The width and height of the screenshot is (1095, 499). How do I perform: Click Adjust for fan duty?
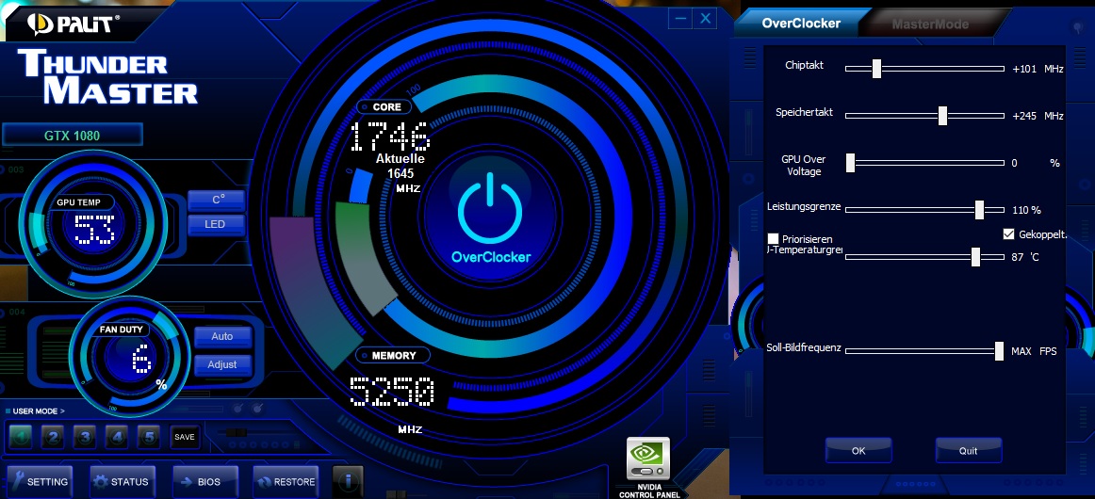tap(222, 364)
